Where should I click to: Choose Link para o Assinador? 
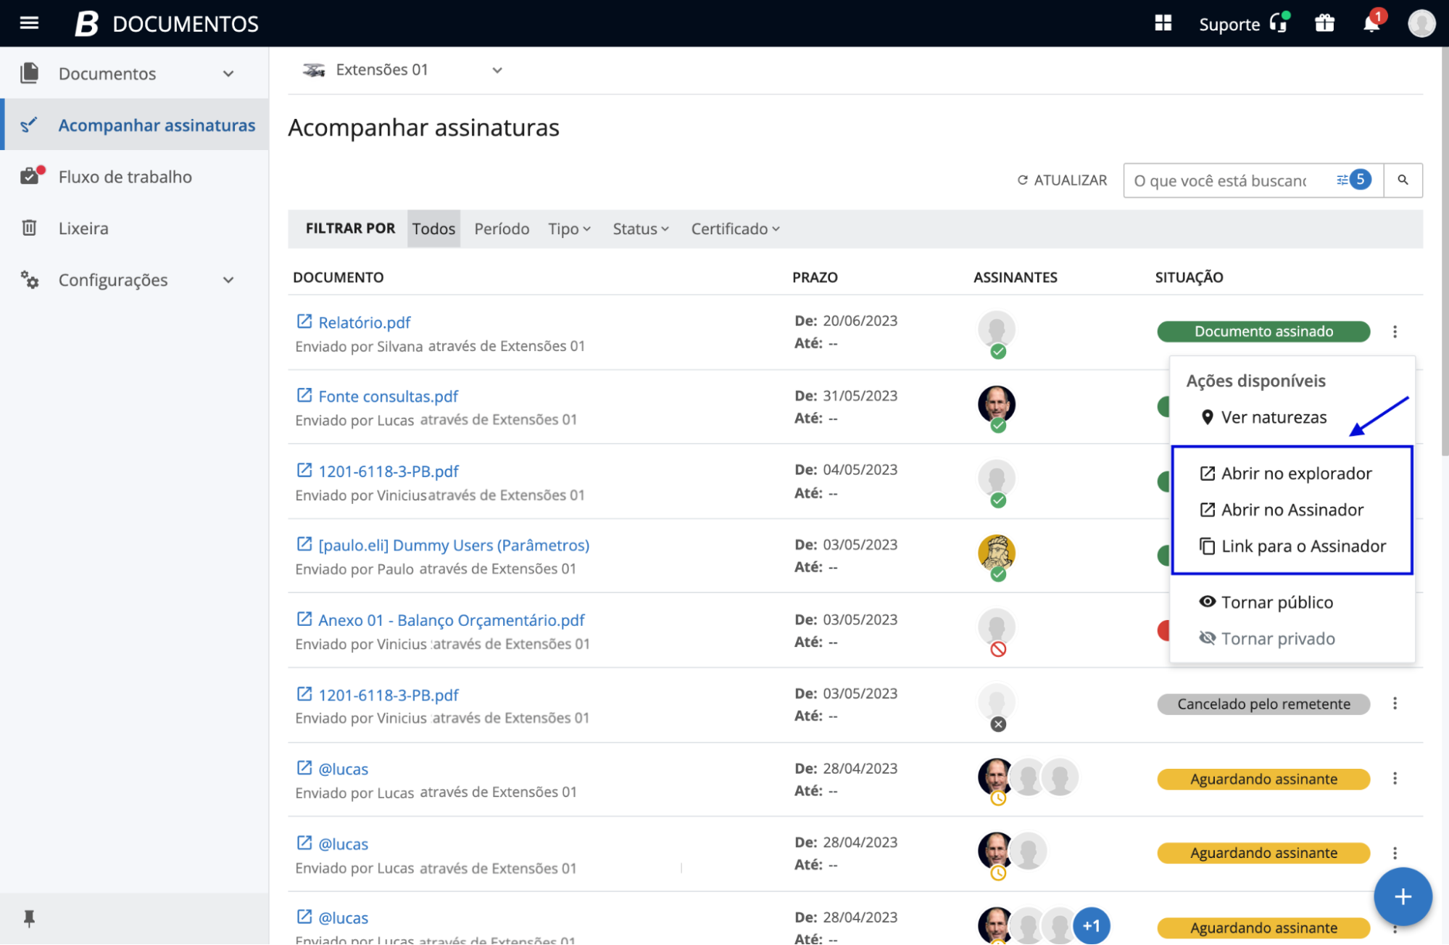point(1303,545)
